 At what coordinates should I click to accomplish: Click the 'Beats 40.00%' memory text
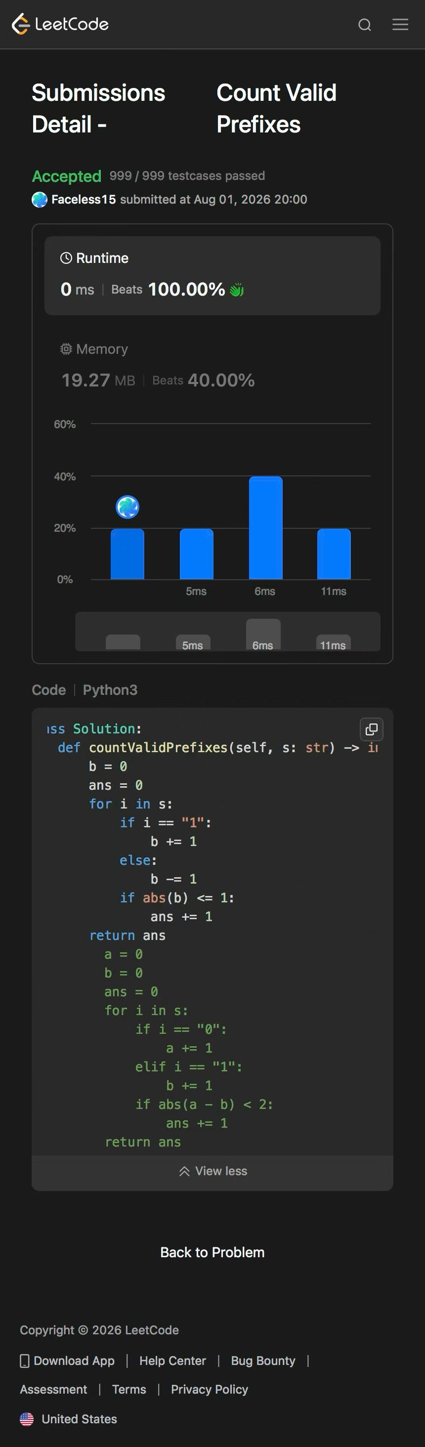[203, 381]
